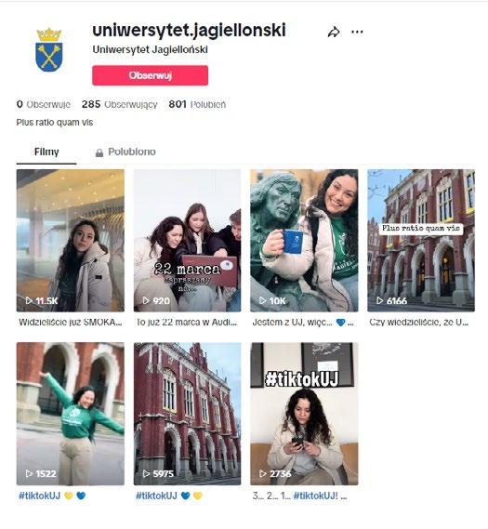The width and height of the screenshot is (488, 529).
Task: Open the statue with blue mug video
Action: (304, 241)
